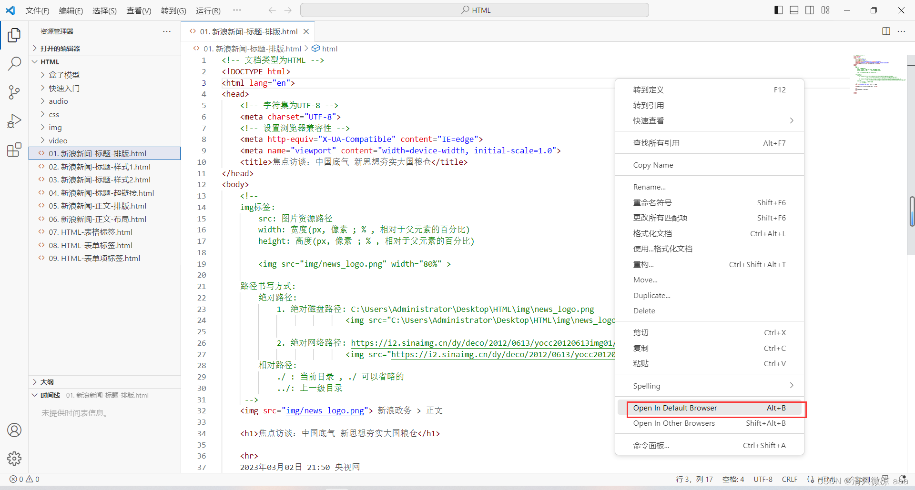This screenshot has width=915, height=490.
Task: Open the customize layout icon
Action: click(x=825, y=10)
